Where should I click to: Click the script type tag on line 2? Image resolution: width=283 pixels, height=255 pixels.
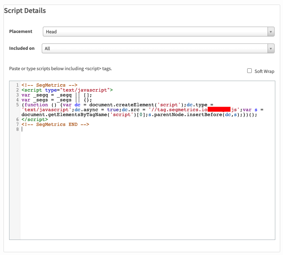(67, 90)
